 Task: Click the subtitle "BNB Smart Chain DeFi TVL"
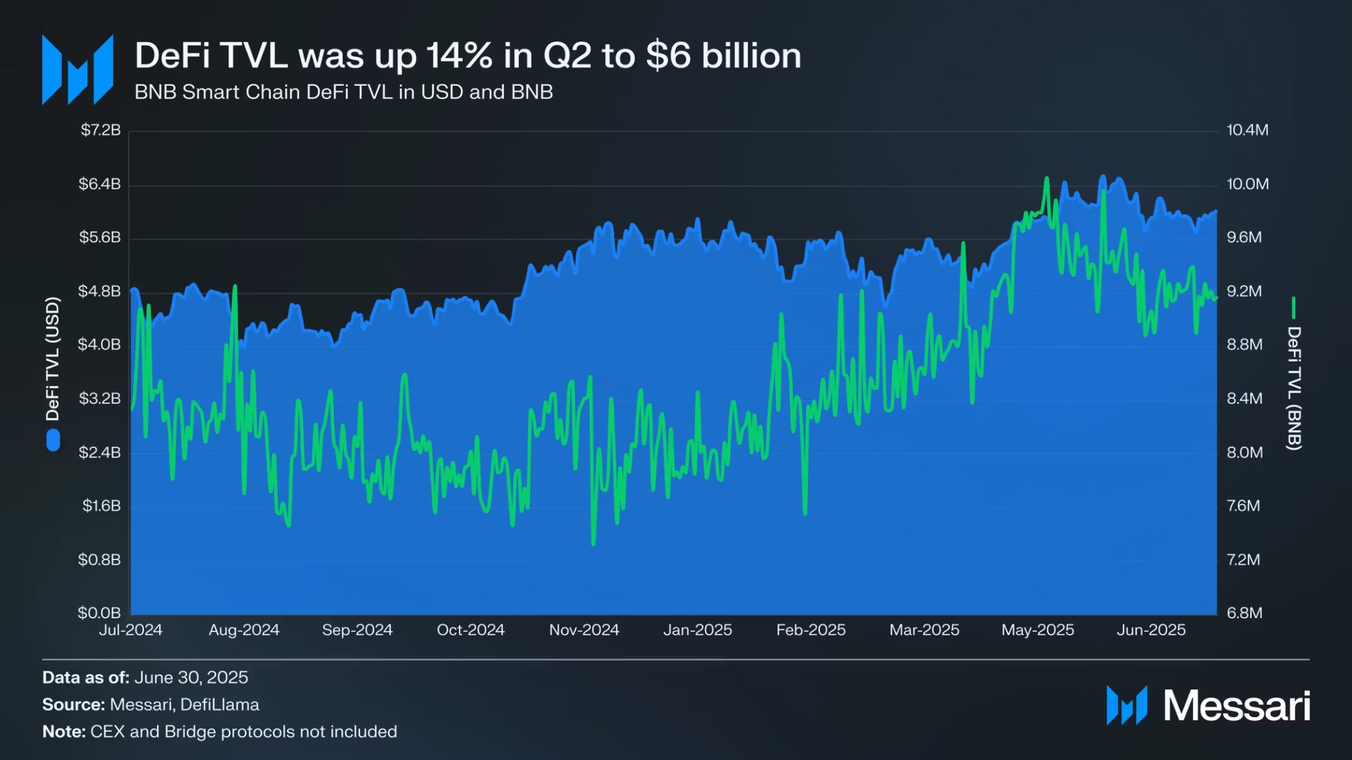[343, 92]
